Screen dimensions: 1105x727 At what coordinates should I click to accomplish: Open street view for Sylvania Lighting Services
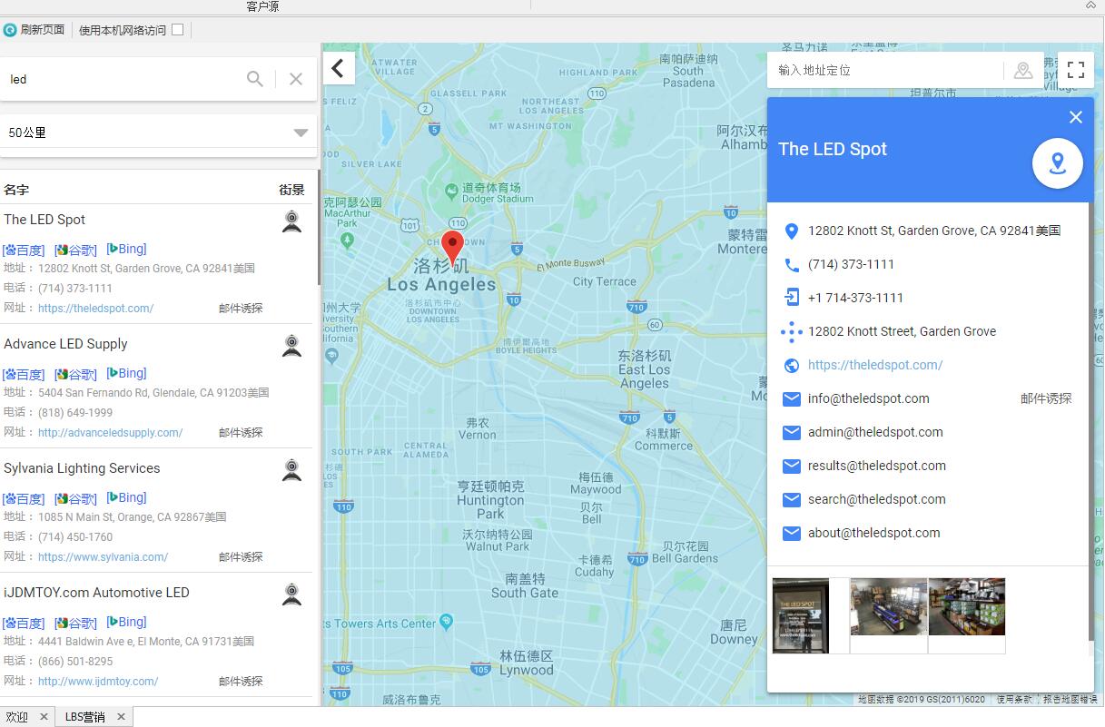coord(291,470)
